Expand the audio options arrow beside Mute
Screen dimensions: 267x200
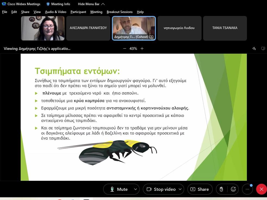point(135,189)
